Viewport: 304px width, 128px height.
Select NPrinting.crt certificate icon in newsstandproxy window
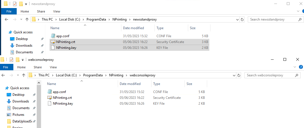53,42
